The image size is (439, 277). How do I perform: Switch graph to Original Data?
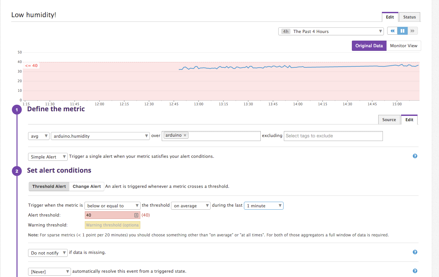pos(369,46)
